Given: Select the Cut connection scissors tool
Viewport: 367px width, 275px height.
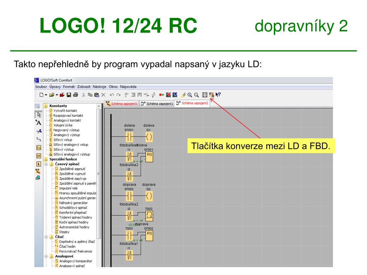Looking at the screenshot, I should [x=39, y=131].
